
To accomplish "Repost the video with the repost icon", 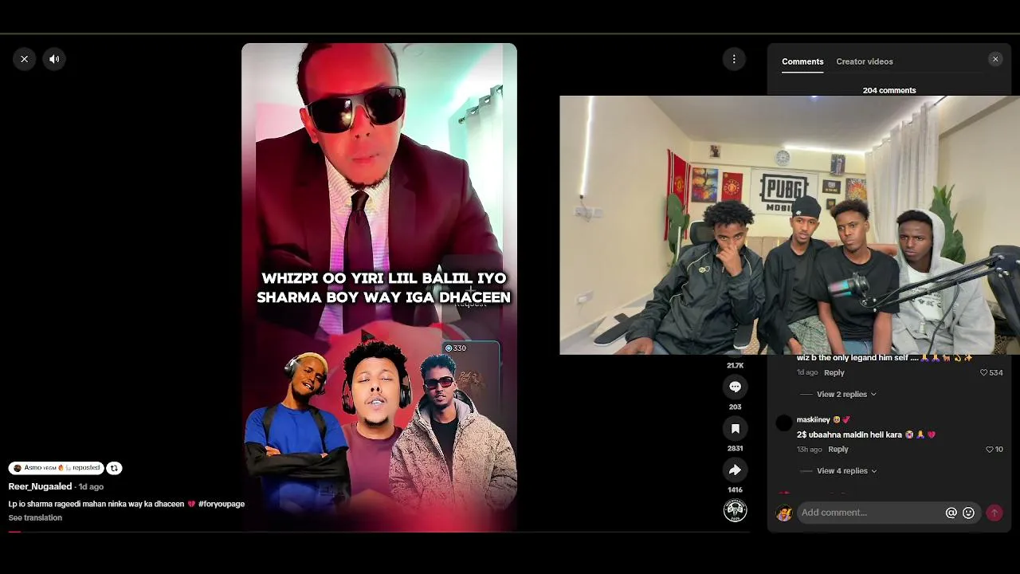I will [x=114, y=468].
